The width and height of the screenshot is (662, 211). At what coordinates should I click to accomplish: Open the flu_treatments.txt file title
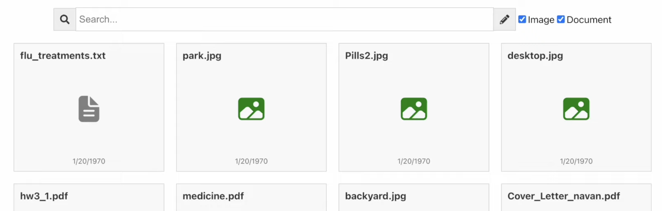point(63,56)
